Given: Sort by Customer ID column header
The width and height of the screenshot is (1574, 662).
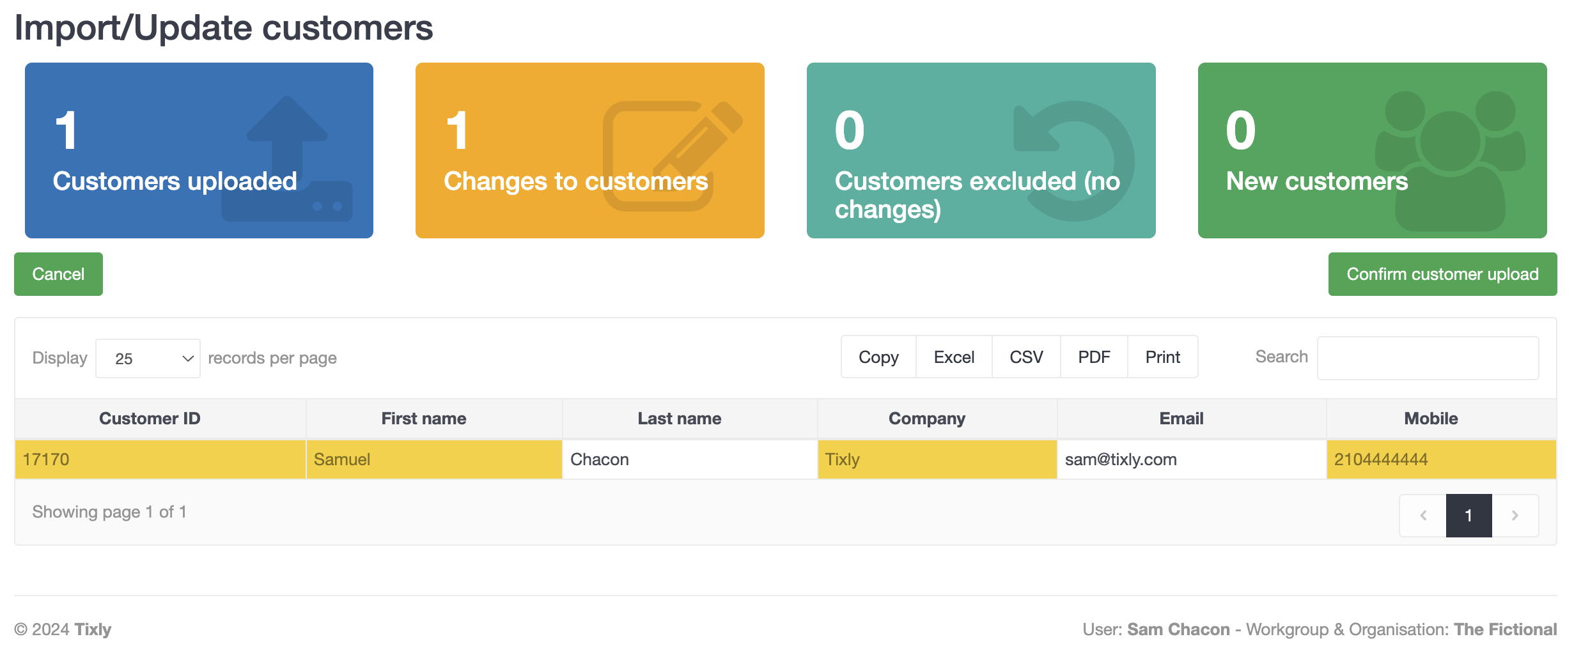Looking at the screenshot, I should point(150,419).
